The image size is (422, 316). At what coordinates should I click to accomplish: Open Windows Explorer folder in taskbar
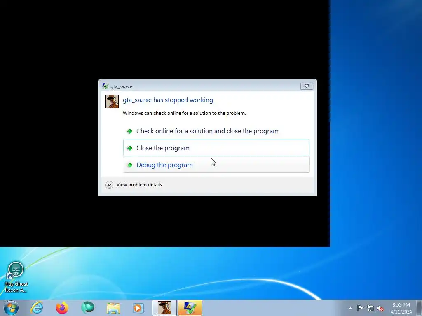point(113,308)
